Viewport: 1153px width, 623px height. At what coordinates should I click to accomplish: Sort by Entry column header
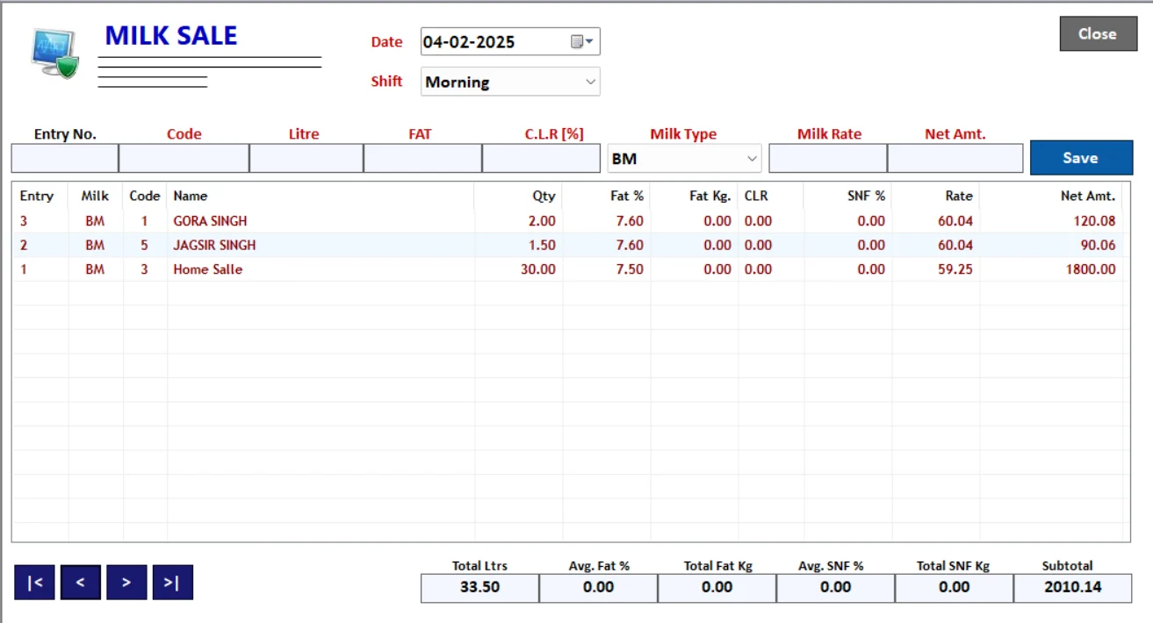37,196
